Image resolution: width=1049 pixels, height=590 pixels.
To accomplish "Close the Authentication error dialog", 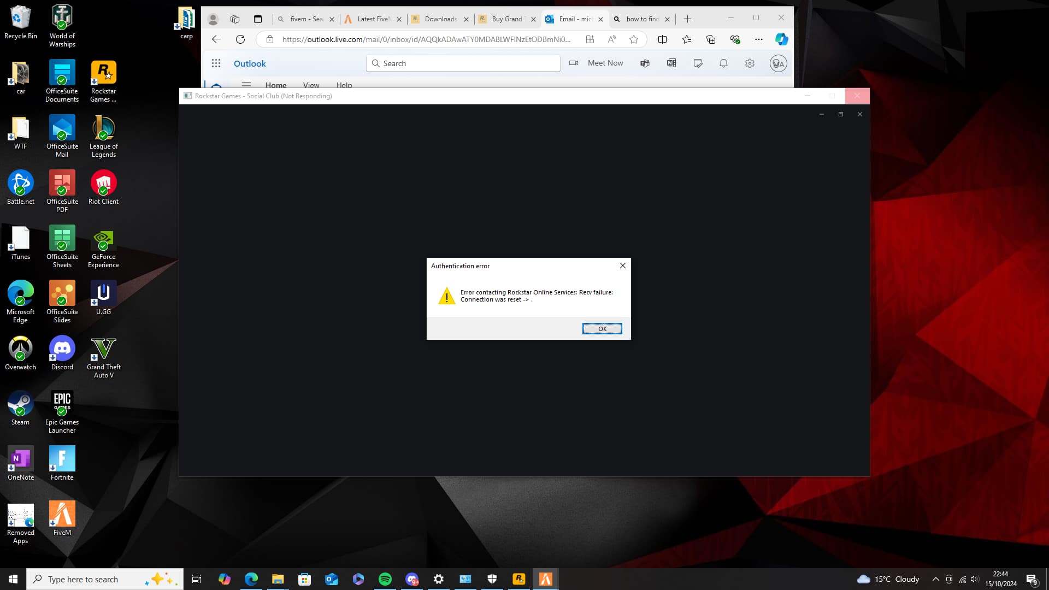I will pos(622,265).
